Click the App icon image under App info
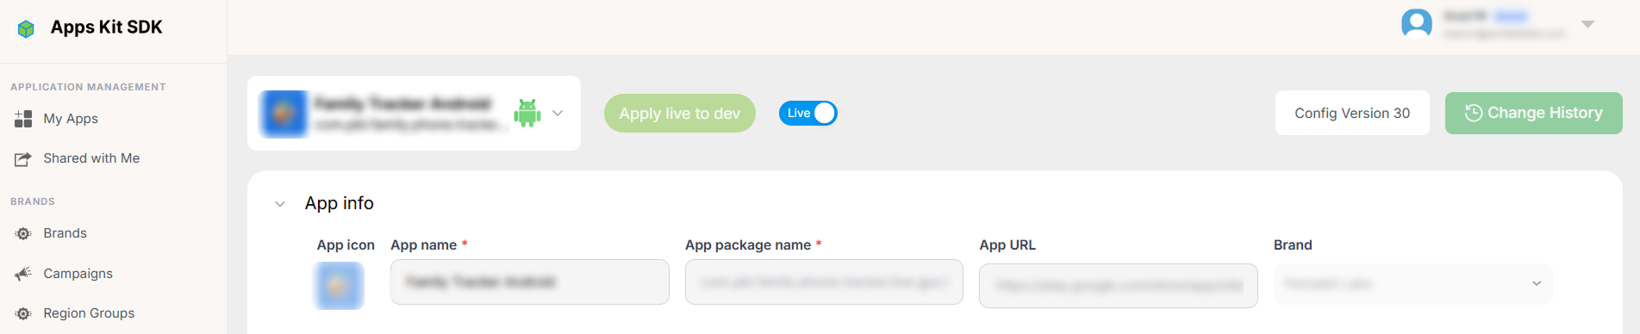 (x=339, y=285)
